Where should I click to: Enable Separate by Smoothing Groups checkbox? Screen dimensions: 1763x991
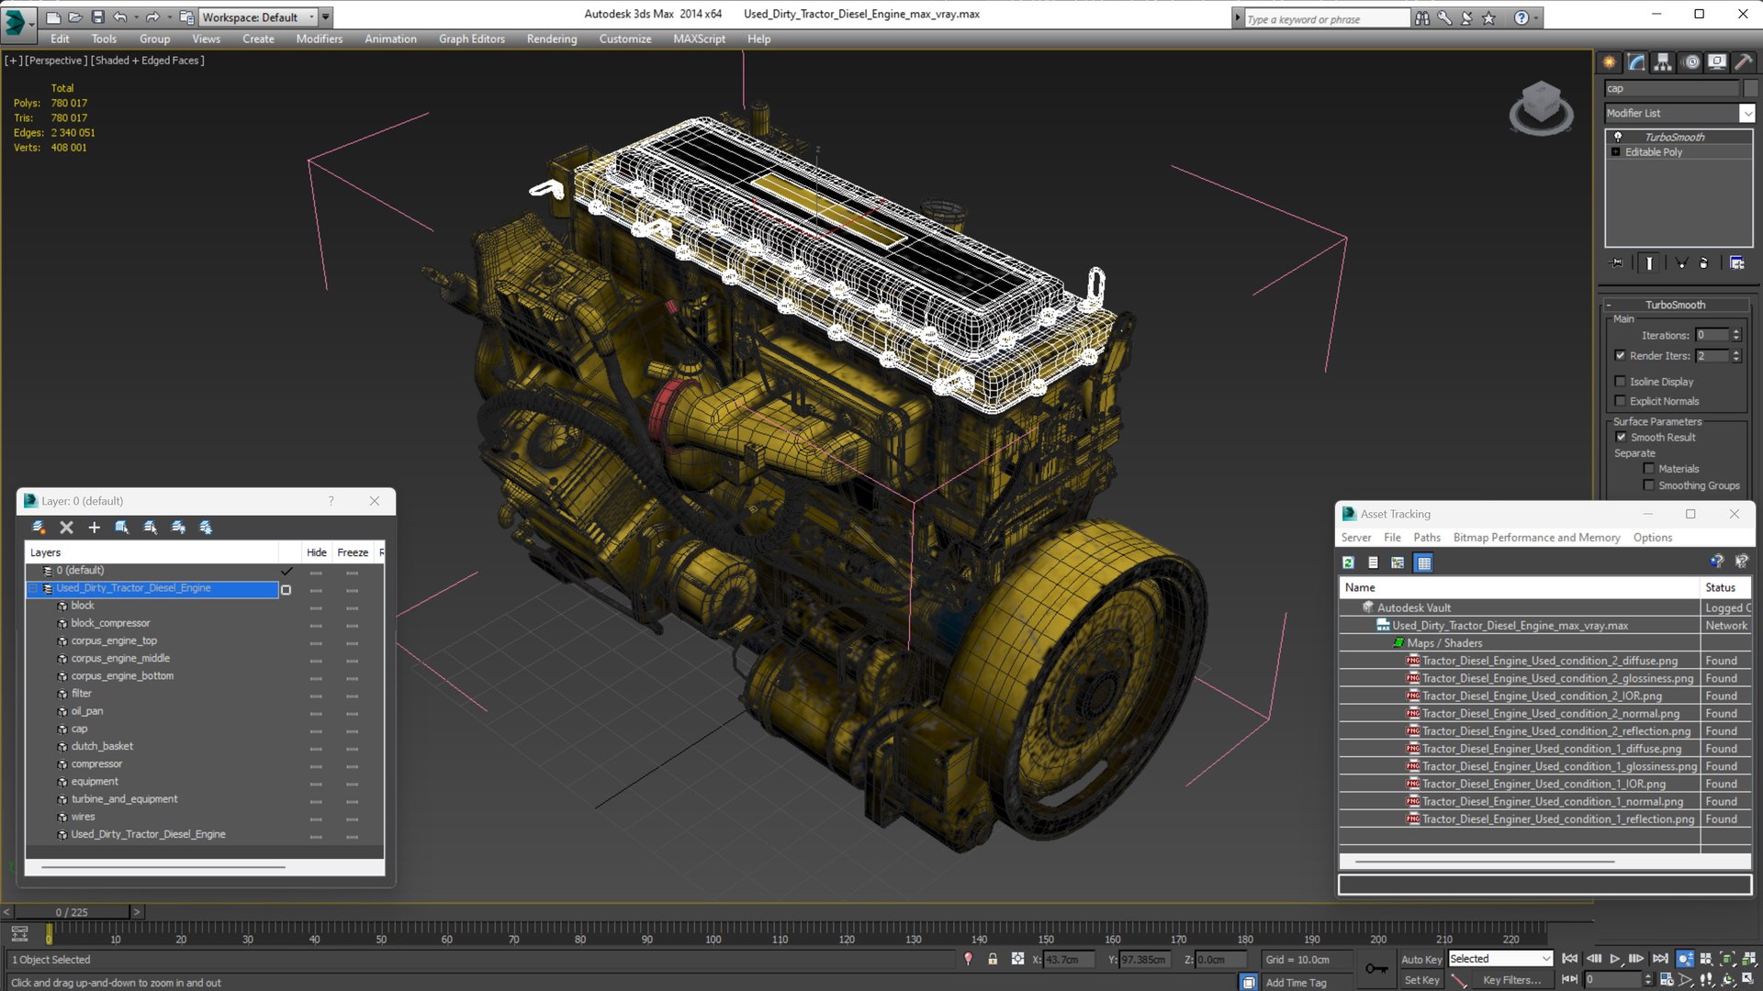pyautogui.click(x=1649, y=485)
